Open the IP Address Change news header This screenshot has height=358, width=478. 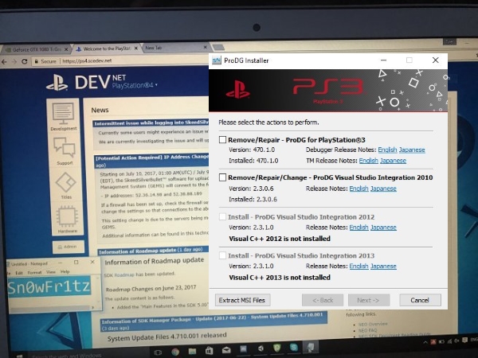(x=151, y=161)
